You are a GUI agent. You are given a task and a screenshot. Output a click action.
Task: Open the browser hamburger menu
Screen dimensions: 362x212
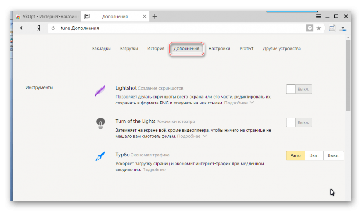319,16
